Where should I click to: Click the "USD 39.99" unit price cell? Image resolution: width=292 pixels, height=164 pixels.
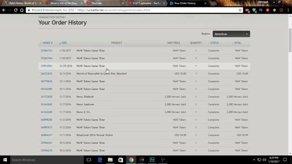[180, 135]
